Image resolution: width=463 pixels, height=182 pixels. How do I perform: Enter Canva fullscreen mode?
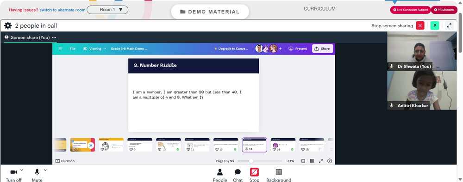coord(321,161)
